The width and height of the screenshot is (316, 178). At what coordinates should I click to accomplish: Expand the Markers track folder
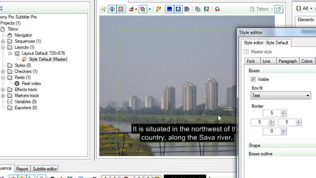coord(3,95)
